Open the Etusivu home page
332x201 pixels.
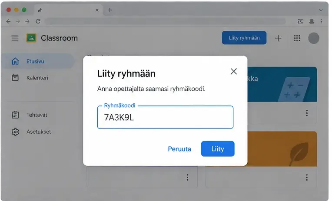point(37,61)
